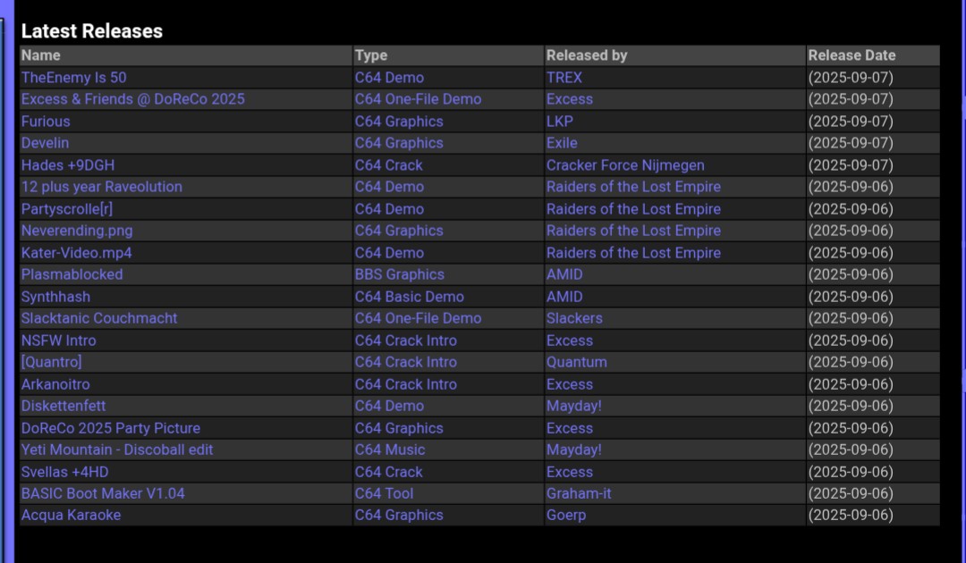Select BBS Graphics type link
Screen dimensions: 966x563
[399, 274]
